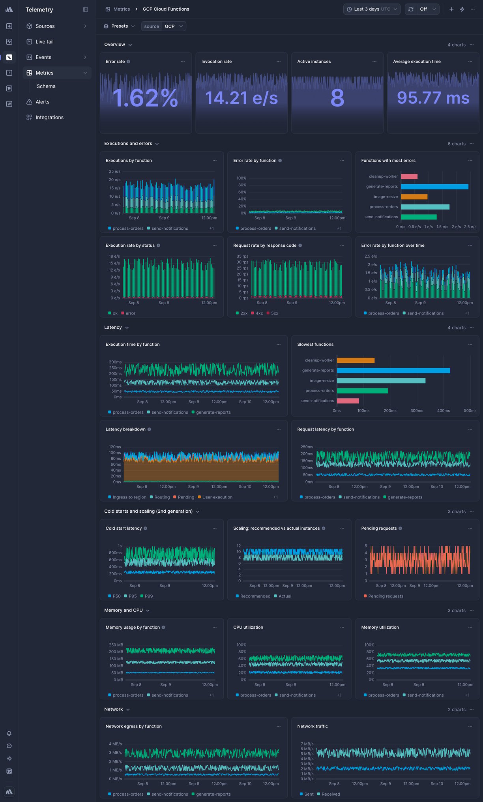The width and height of the screenshot is (483, 802).
Task: Toggle the 4xx legend series
Action: pos(257,313)
